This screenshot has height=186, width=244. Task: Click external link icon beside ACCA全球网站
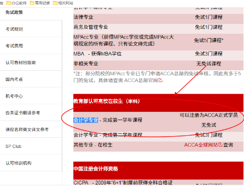221,145
